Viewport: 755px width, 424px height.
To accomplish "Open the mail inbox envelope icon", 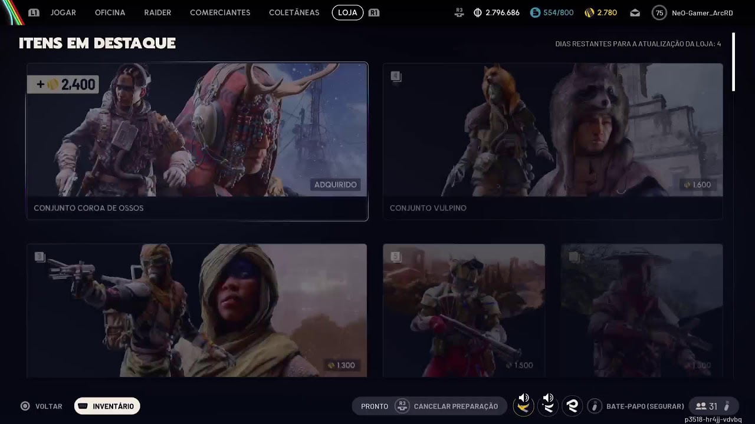I will [x=635, y=12].
